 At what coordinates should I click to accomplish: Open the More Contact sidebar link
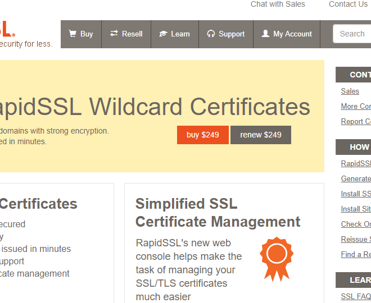pos(356,106)
